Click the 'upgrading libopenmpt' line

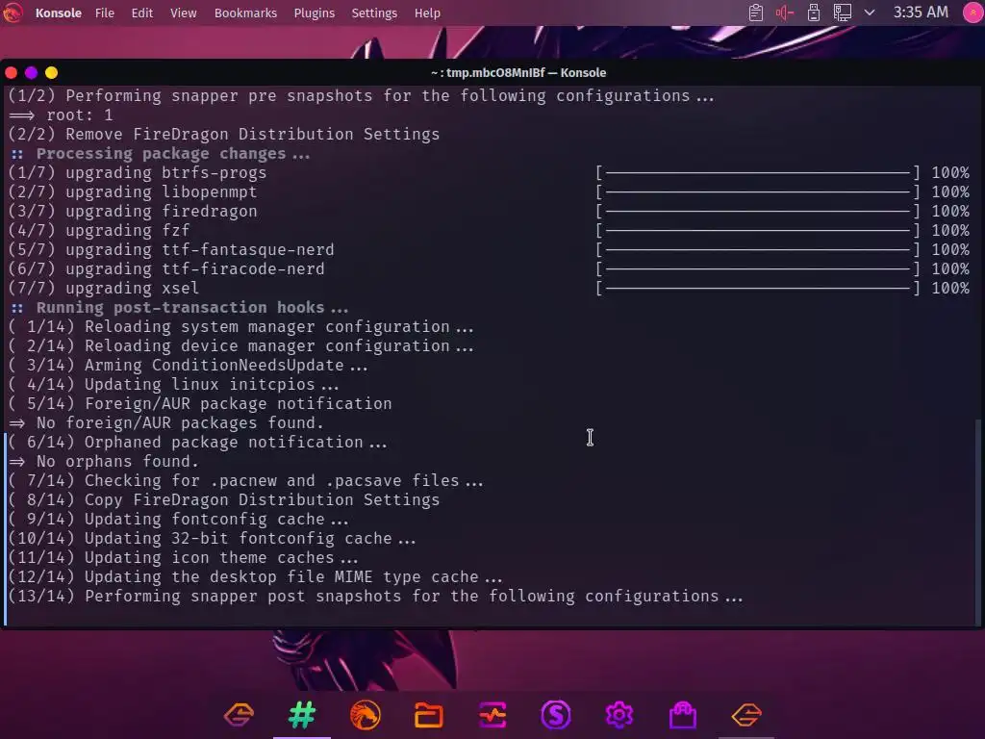click(x=133, y=192)
